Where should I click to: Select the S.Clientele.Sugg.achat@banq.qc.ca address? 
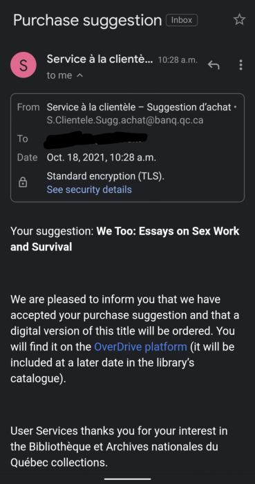[x=125, y=120]
